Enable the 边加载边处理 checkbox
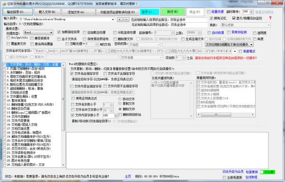 [85, 32]
